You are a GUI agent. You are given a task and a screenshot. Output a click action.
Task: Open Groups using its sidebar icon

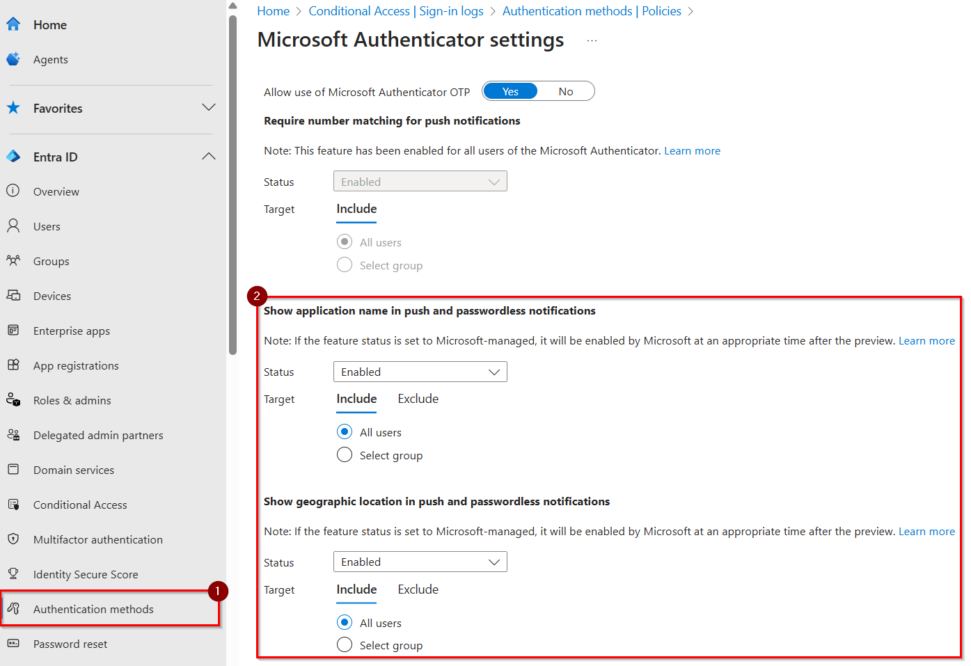13,261
